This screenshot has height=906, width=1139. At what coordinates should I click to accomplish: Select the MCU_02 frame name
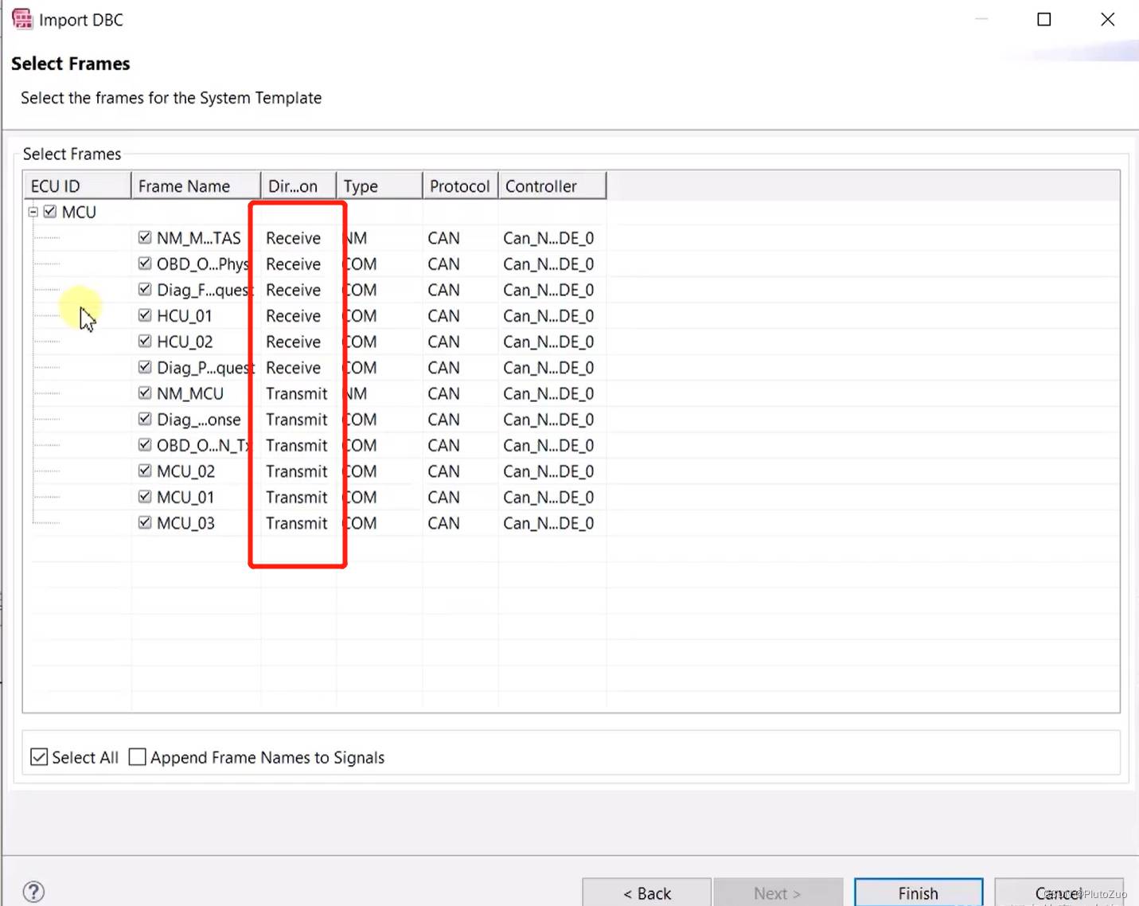pyautogui.click(x=185, y=471)
